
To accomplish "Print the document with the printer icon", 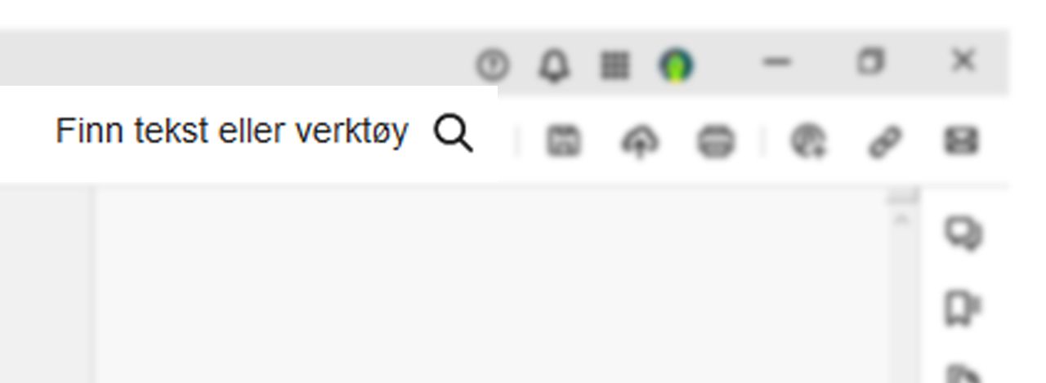I will 716,142.
